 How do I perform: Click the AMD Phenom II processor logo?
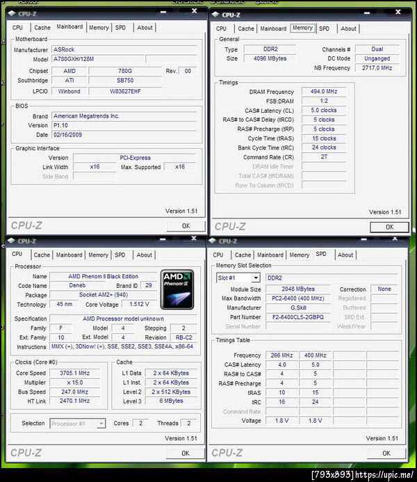177,289
